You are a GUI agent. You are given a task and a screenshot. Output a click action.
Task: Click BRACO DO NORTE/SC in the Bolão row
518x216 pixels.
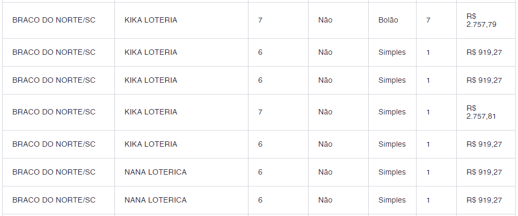click(x=54, y=20)
